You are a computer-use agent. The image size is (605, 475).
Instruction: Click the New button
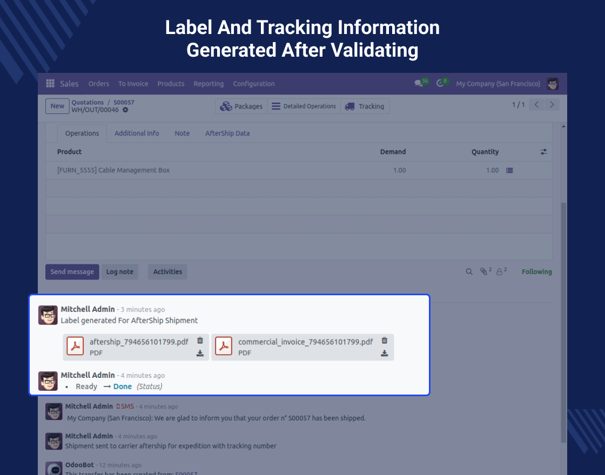point(57,106)
